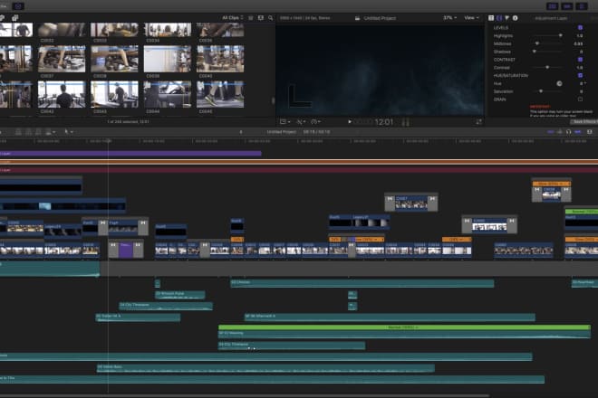
Task: Enter full screen with the viewer expand icon
Action: pyautogui.click(x=478, y=122)
